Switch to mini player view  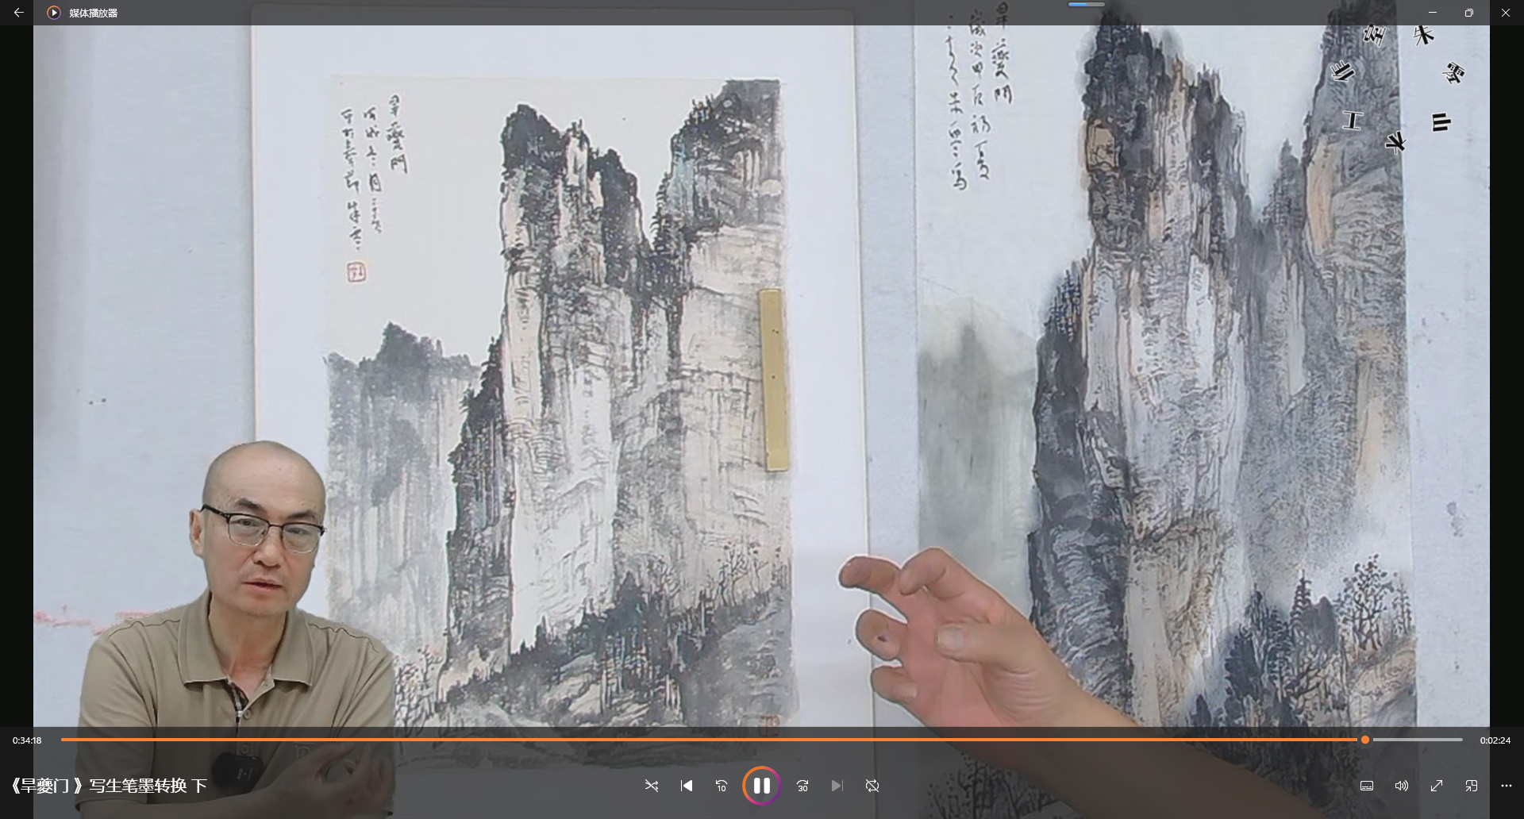(1472, 786)
